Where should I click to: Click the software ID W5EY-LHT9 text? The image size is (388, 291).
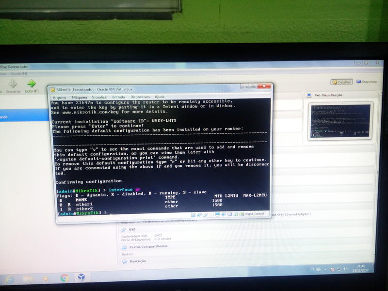pyautogui.click(x=164, y=120)
